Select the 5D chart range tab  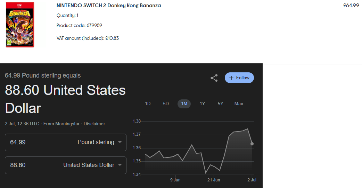166,104
